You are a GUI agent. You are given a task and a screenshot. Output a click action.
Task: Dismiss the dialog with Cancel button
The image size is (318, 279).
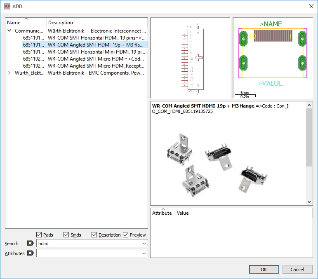pyautogui.click(x=297, y=269)
